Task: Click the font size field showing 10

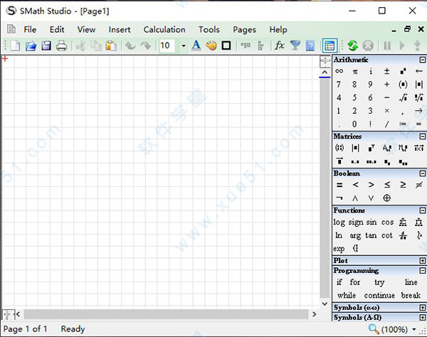Action: click(167, 46)
